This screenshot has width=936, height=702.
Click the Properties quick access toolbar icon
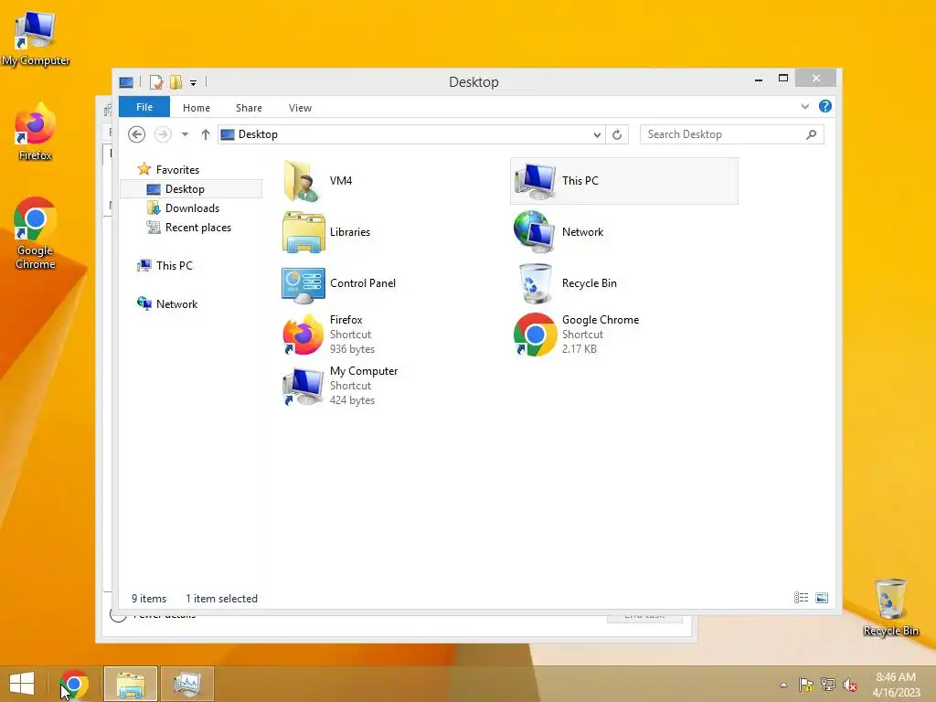(x=156, y=82)
